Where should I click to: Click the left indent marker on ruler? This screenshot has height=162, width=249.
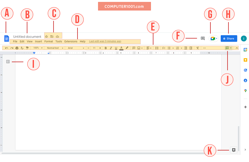click(x=34, y=53)
